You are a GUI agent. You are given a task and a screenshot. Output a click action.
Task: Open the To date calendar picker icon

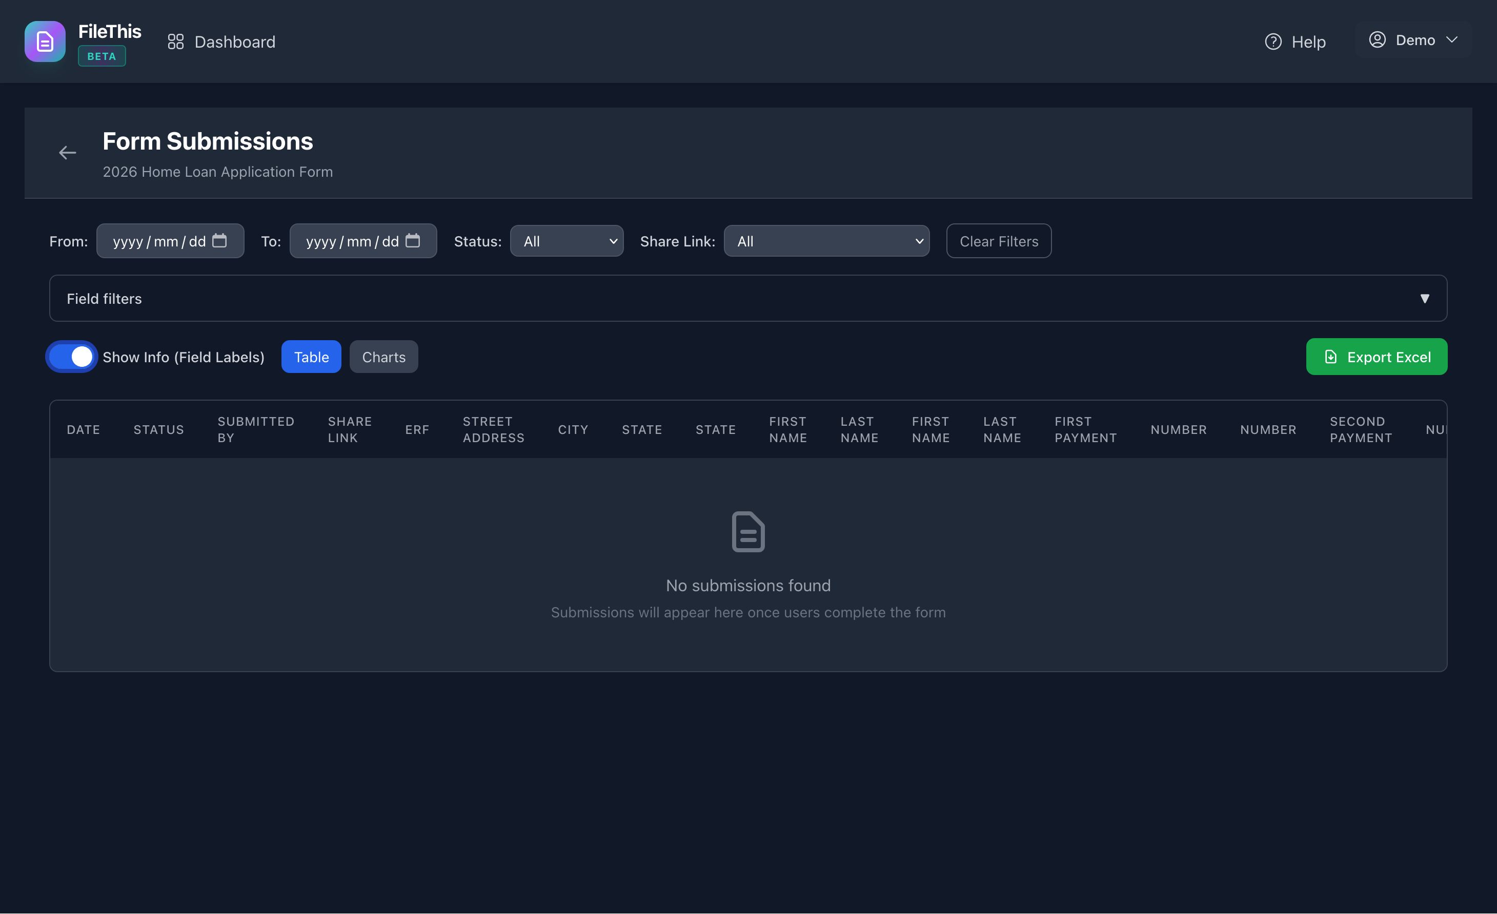tap(413, 240)
